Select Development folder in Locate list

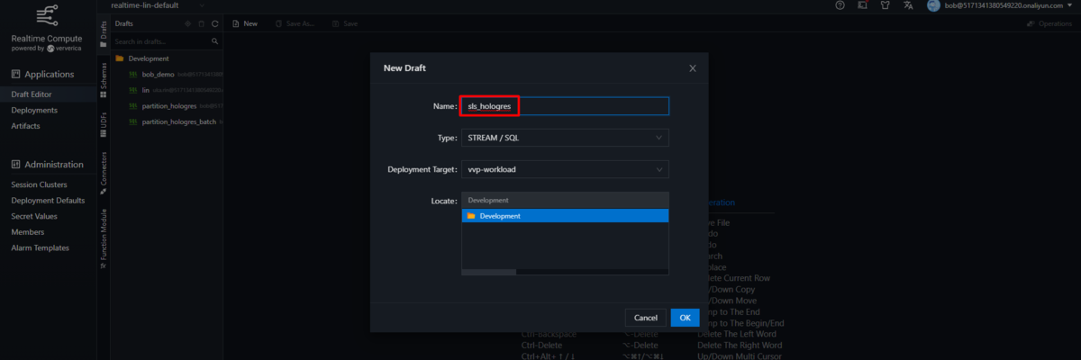[x=565, y=216]
